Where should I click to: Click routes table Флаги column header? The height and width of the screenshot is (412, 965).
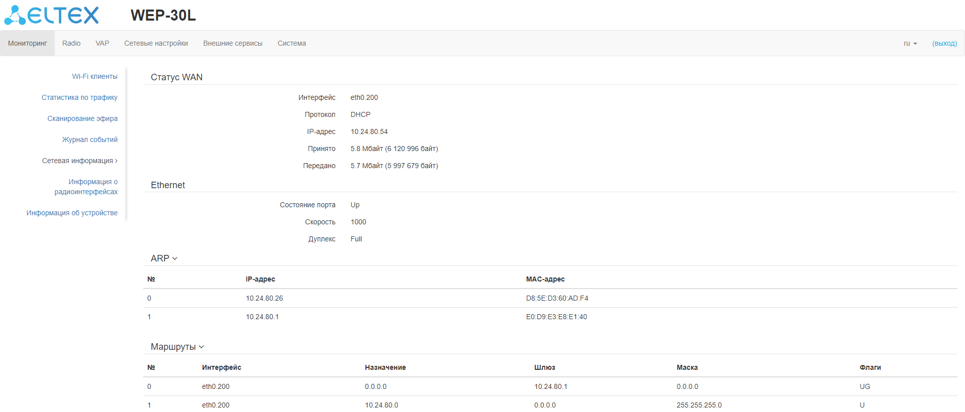[x=871, y=367]
